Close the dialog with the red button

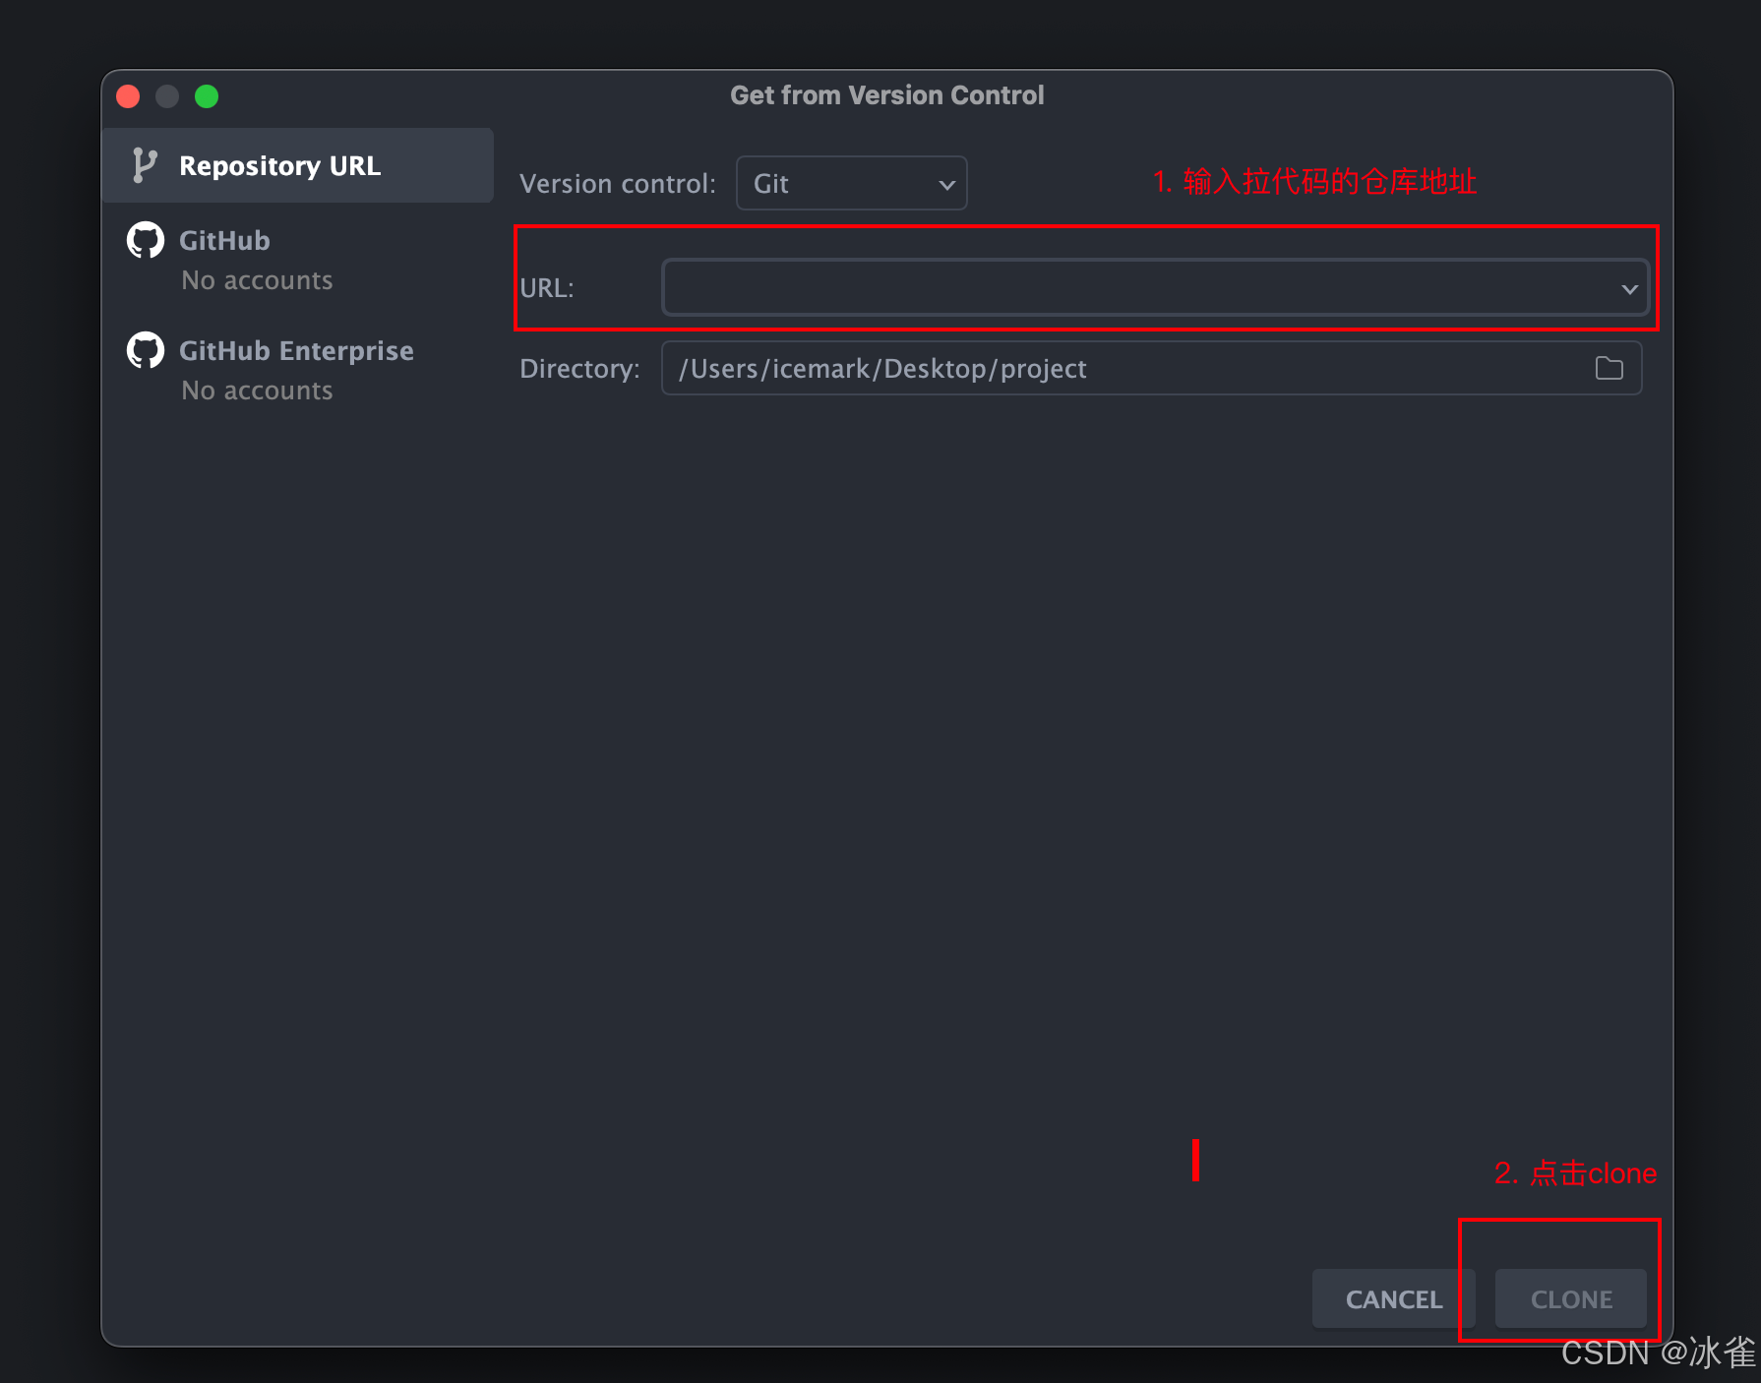pos(128,96)
